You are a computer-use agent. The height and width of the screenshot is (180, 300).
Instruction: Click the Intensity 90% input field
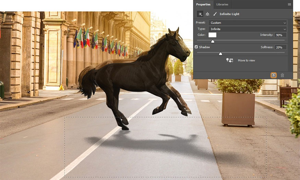pyautogui.click(x=280, y=35)
